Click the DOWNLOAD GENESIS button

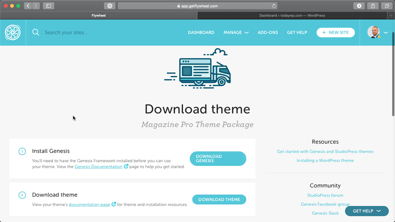[218, 158]
